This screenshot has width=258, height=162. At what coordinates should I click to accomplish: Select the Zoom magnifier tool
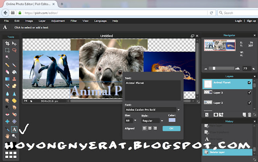(14, 136)
